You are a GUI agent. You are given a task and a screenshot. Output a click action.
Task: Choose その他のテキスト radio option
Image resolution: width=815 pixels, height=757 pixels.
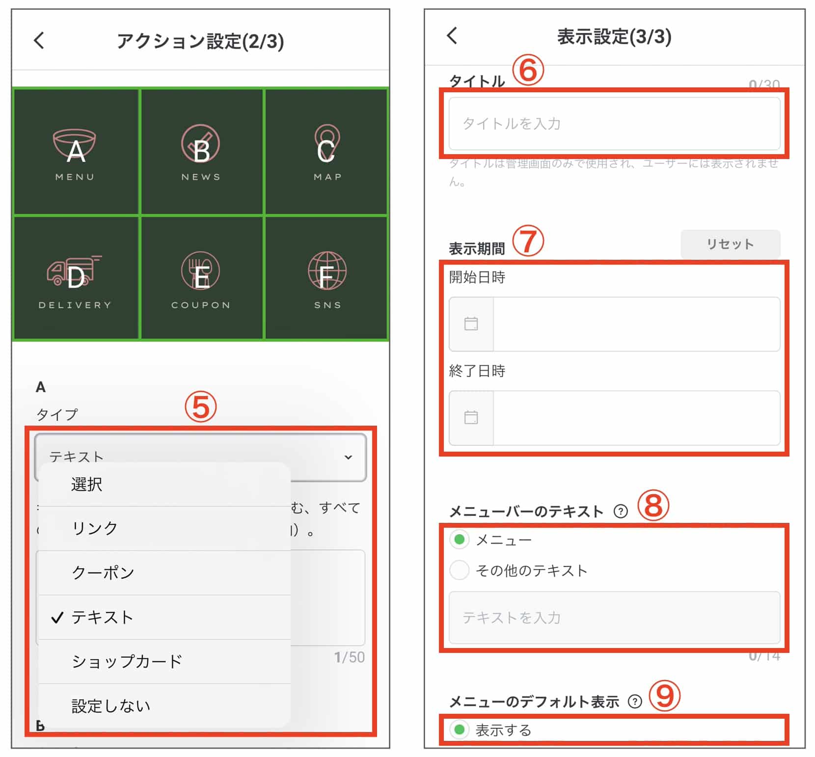click(459, 570)
